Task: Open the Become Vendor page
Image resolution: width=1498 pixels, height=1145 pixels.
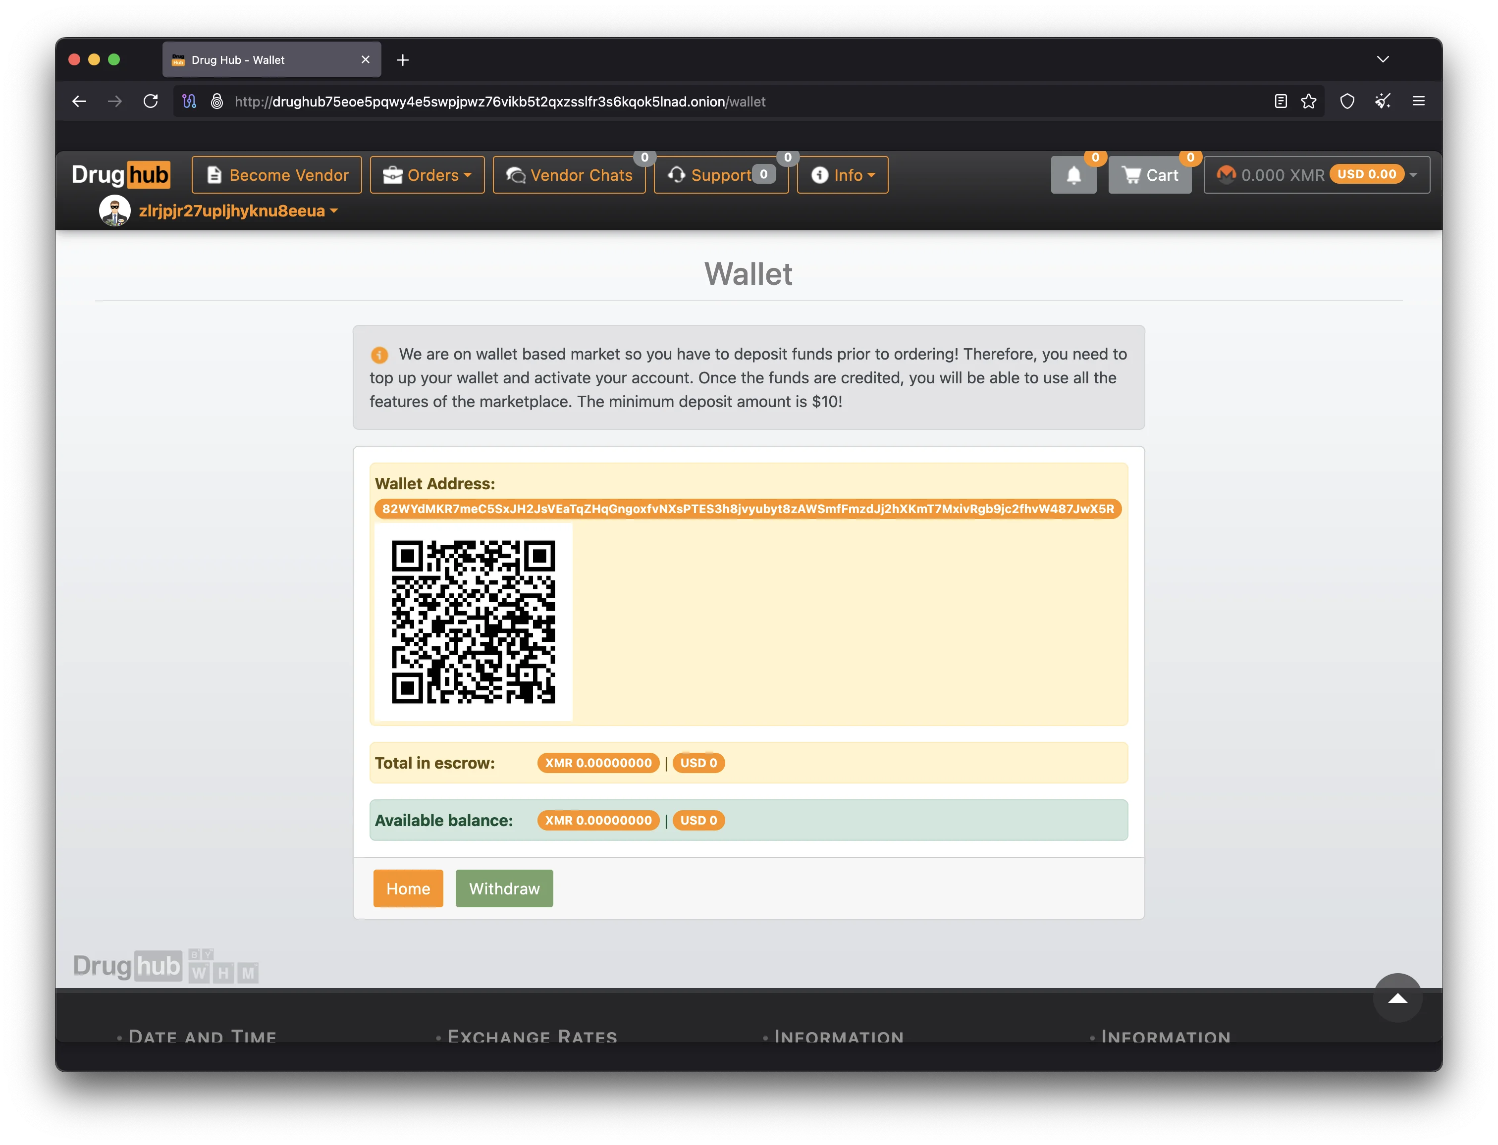Action: 277,174
